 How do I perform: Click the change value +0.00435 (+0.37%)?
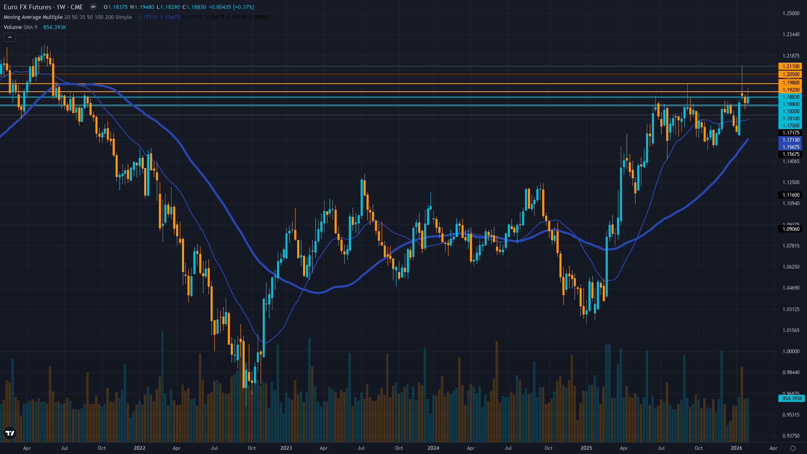(x=231, y=7)
